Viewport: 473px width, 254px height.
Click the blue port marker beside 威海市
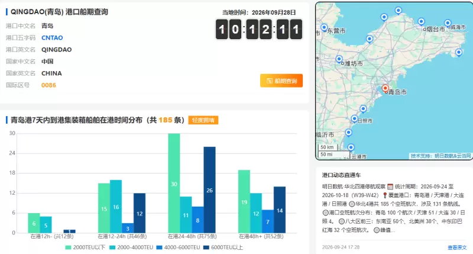coord(448,23)
